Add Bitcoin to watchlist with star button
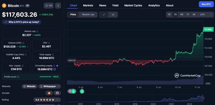Screen dimensions: 215x105 (x=49, y=6)
